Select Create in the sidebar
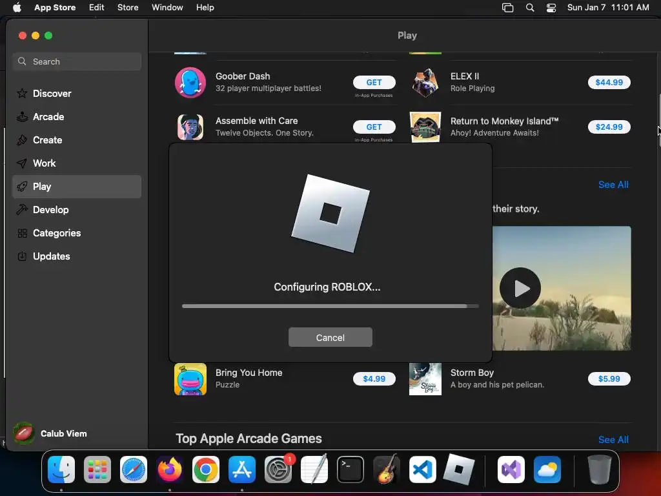The image size is (661, 496). [77, 140]
